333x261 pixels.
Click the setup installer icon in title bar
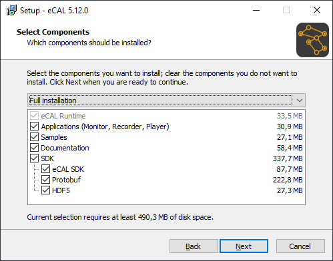pyautogui.click(x=11, y=10)
